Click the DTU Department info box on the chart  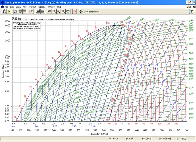[26, 25]
